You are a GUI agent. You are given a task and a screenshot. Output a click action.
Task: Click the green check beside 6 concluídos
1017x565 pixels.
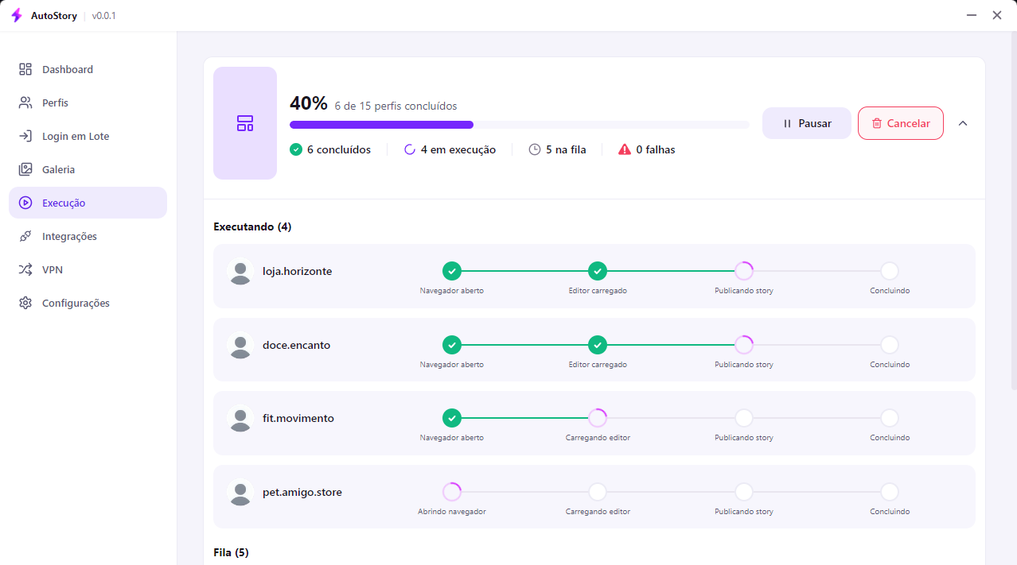click(x=296, y=149)
